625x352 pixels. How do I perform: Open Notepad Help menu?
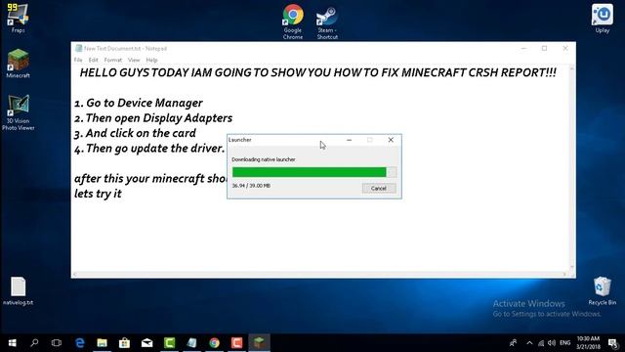tap(151, 60)
